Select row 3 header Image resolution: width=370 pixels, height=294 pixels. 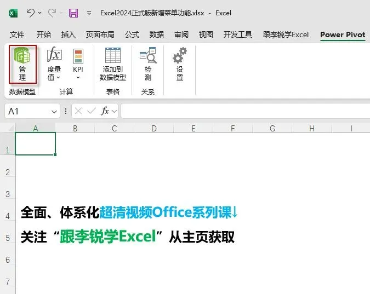click(8, 188)
